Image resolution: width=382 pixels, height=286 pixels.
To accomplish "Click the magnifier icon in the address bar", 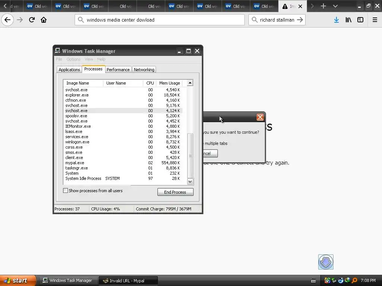I will [x=81, y=20].
